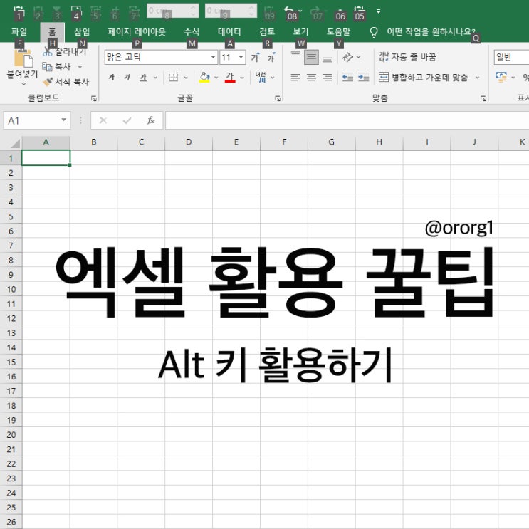The height and width of the screenshot is (529, 529).
Task: Click the accounting number format icon
Action: coord(501,78)
